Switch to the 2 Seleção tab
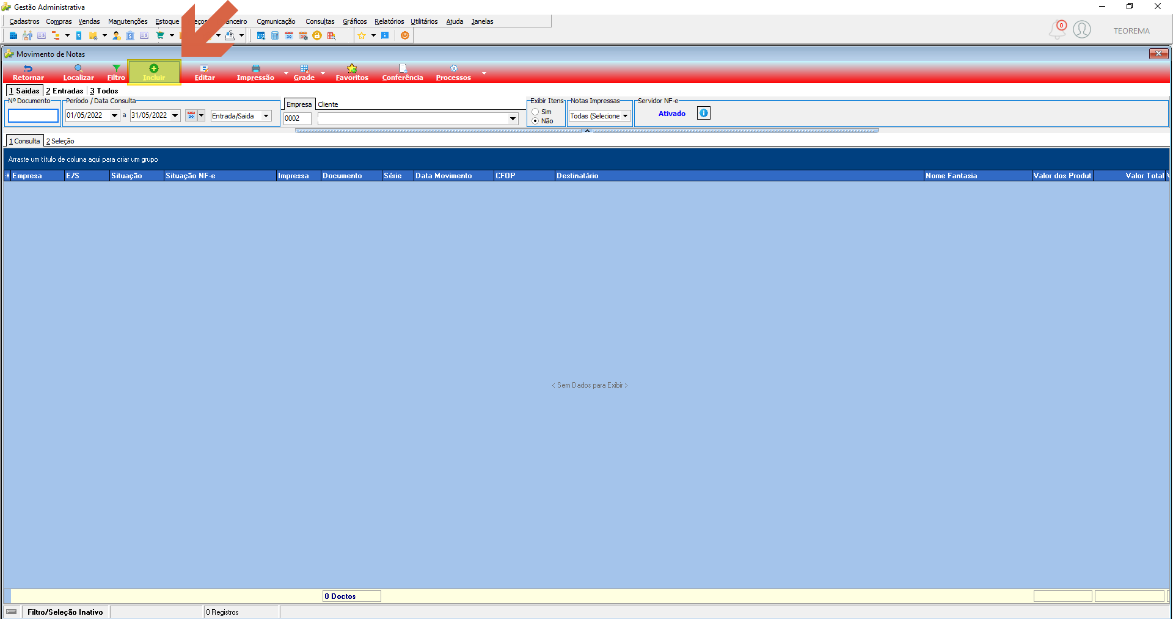The height and width of the screenshot is (619, 1173). click(60, 141)
